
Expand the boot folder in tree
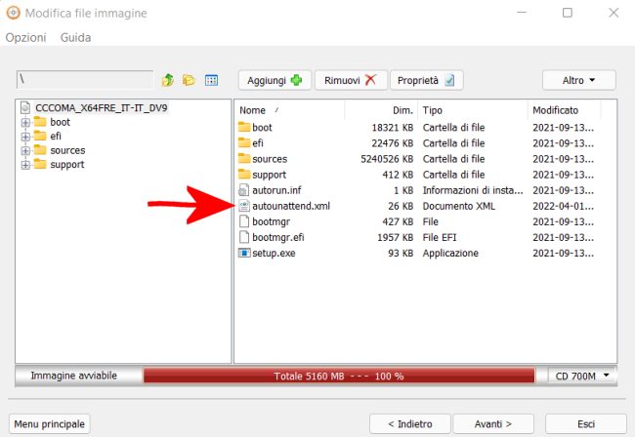point(25,123)
